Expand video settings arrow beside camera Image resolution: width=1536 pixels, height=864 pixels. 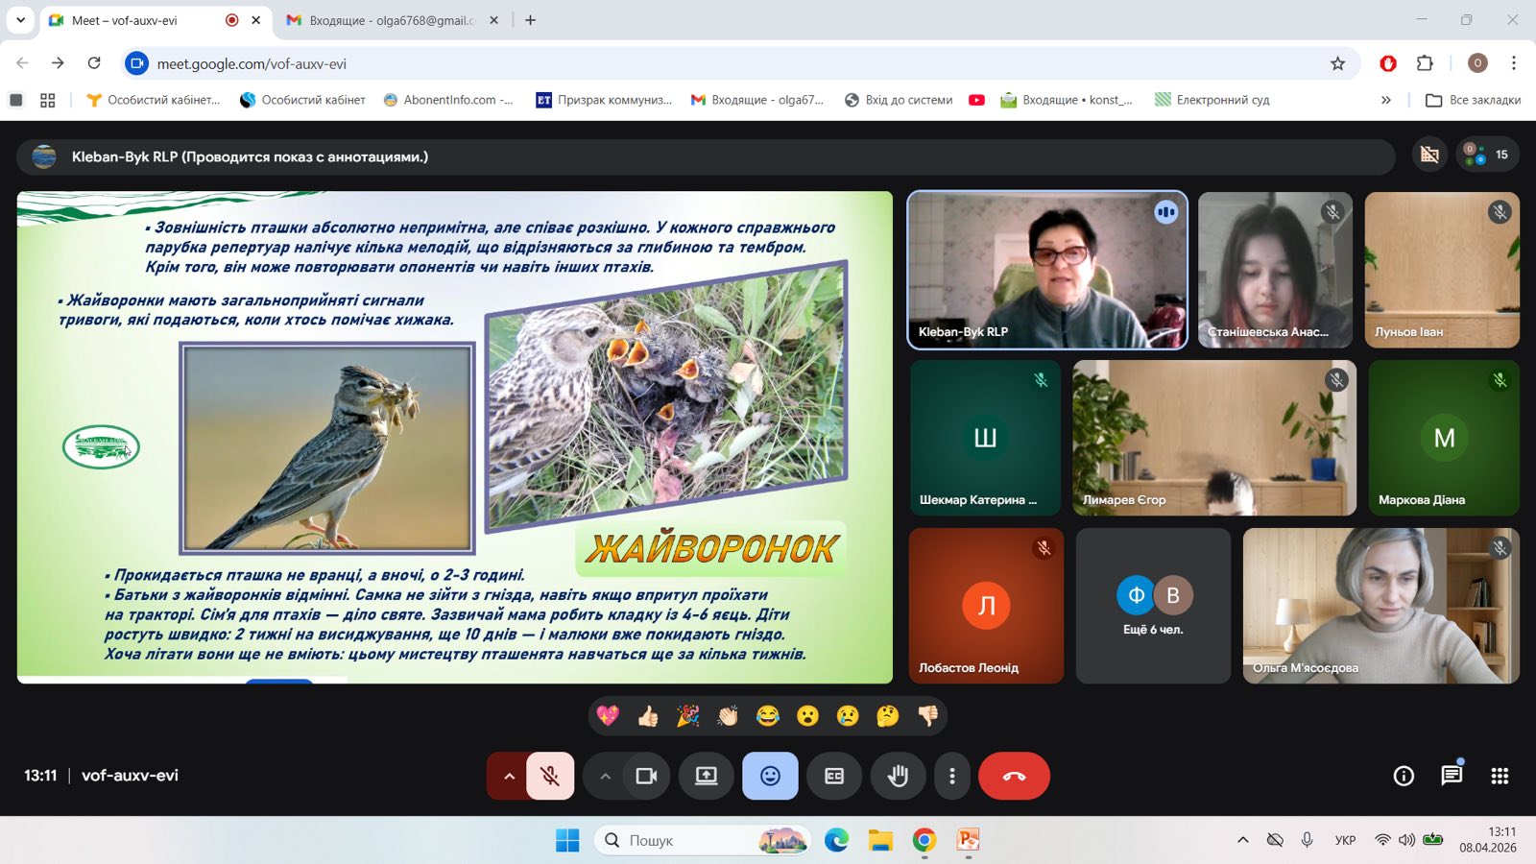[x=605, y=776]
